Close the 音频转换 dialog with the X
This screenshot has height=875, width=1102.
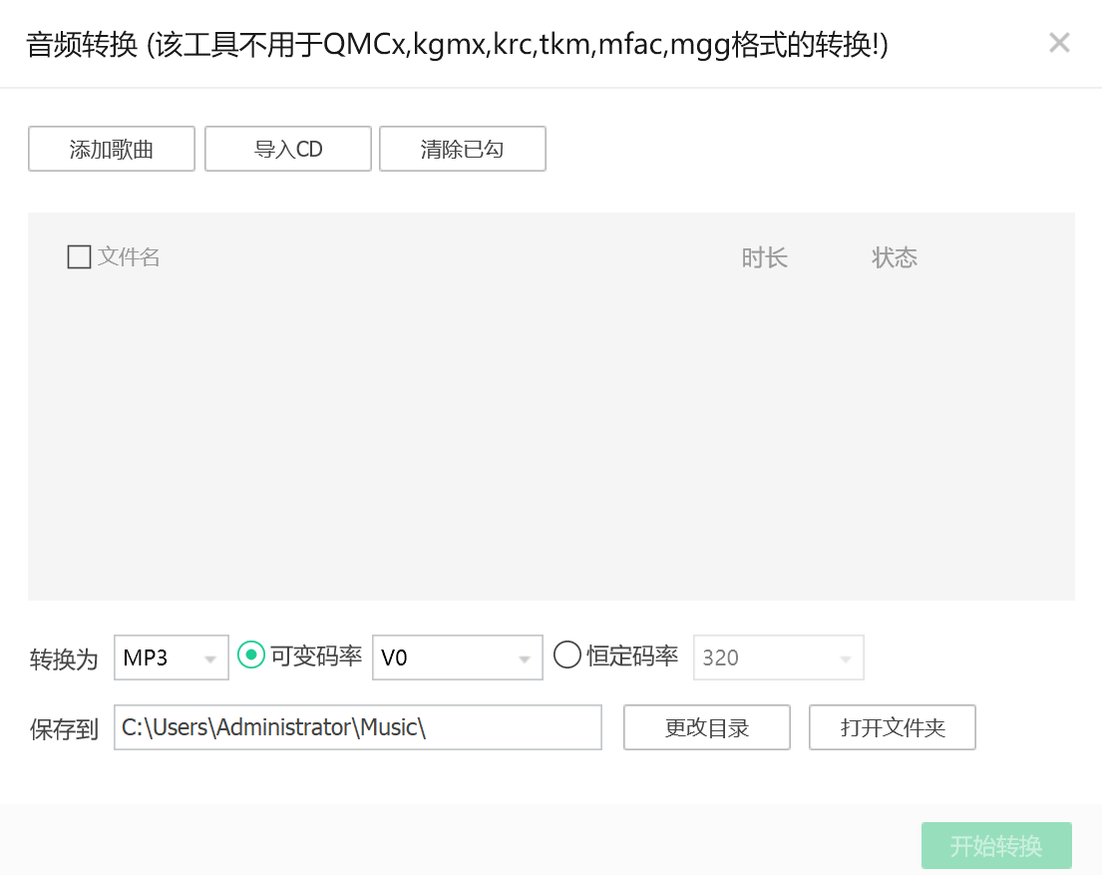pyautogui.click(x=1059, y=43)
